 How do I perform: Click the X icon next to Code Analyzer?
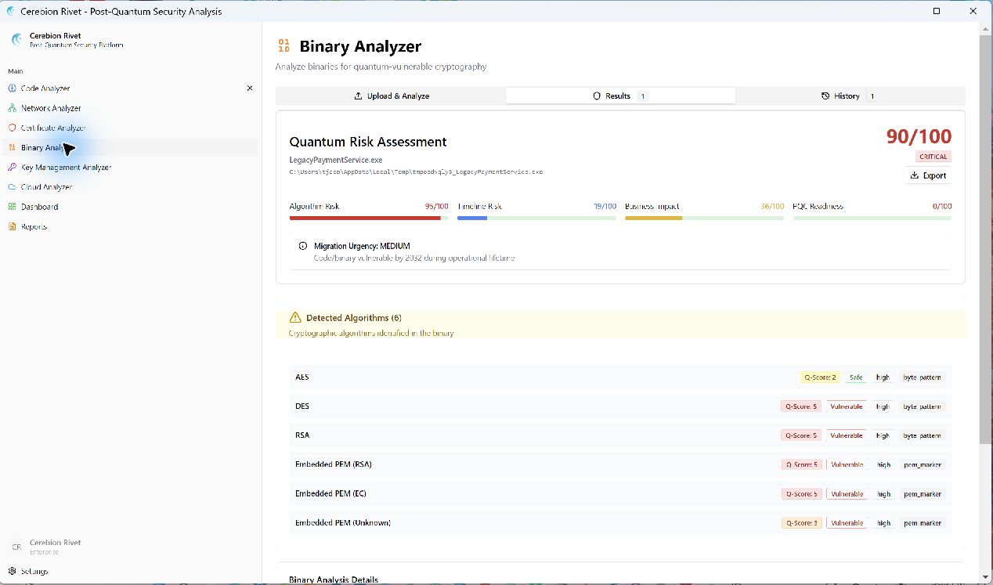click(x=250, y=88)
